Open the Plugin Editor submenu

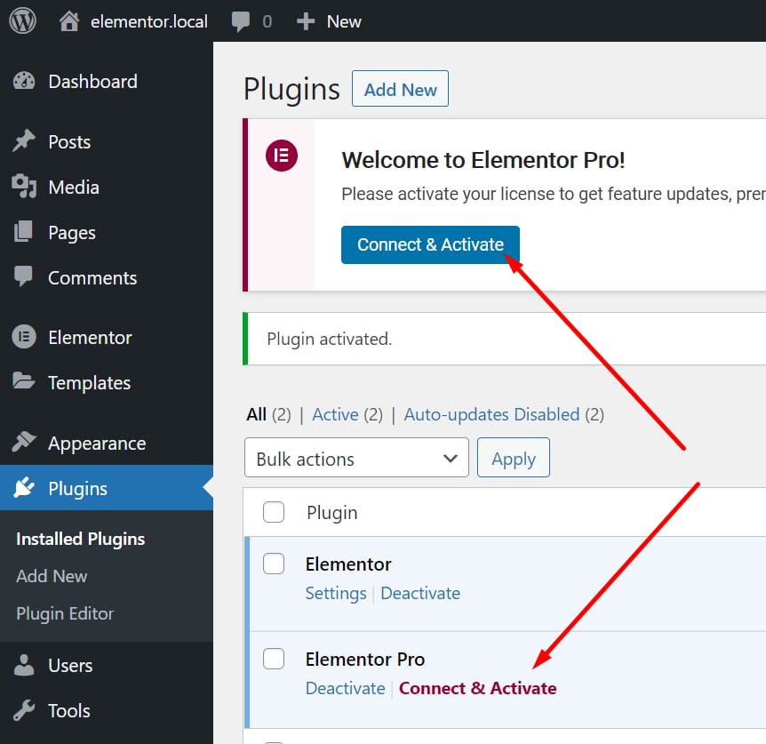(x=65, y=613)
